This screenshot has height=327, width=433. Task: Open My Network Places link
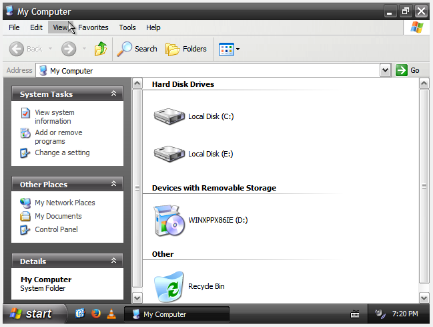pos(65,203)
